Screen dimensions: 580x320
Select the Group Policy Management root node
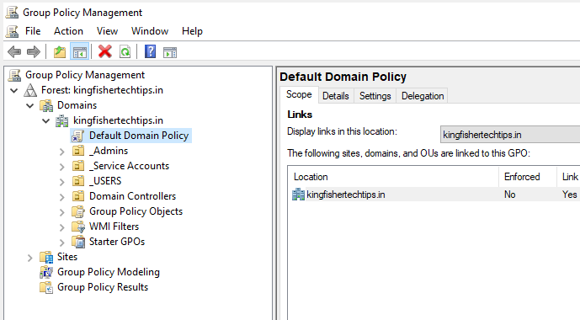[x=85, y=75]
